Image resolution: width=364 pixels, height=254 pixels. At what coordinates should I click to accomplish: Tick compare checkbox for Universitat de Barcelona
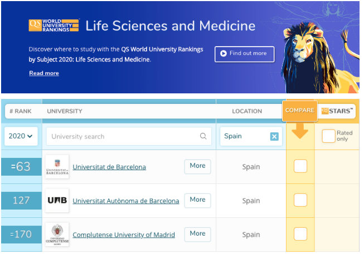300,166
